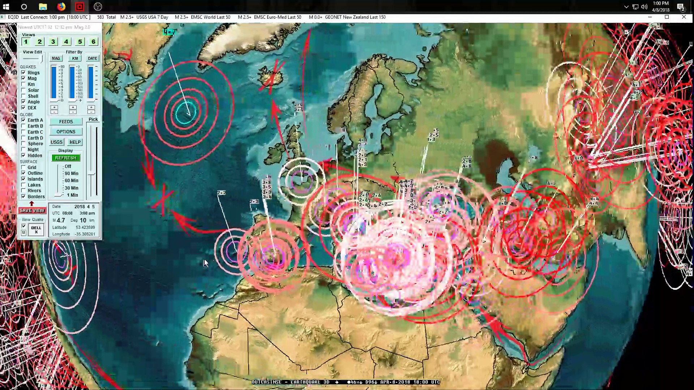The width and height of the screenshot is (694, 390).
Task: Open the FEEDS settings button
Action: (66, 122)
